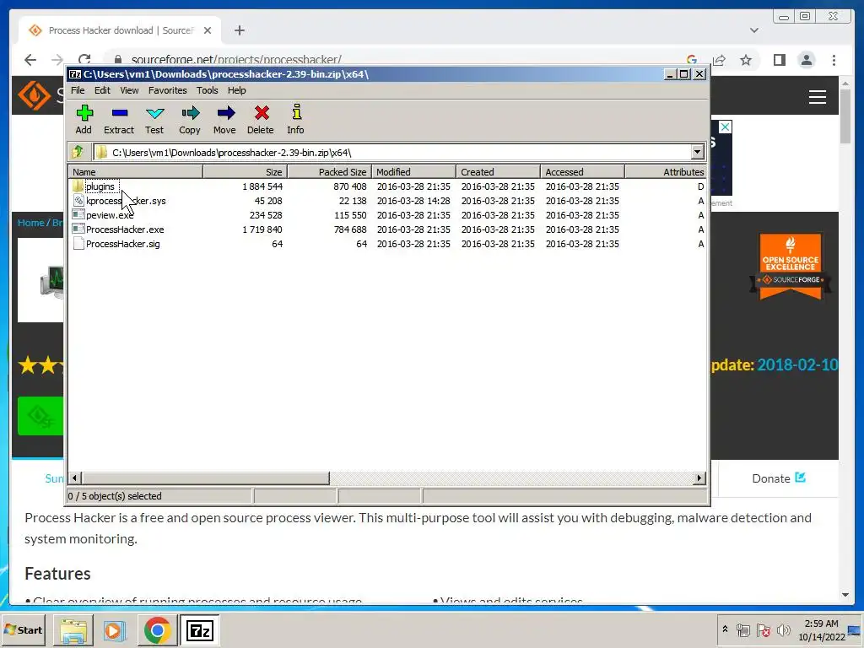864x648 pixels.
Task: Open Windows Explorer from taskbar
Action: click(73, 629)
